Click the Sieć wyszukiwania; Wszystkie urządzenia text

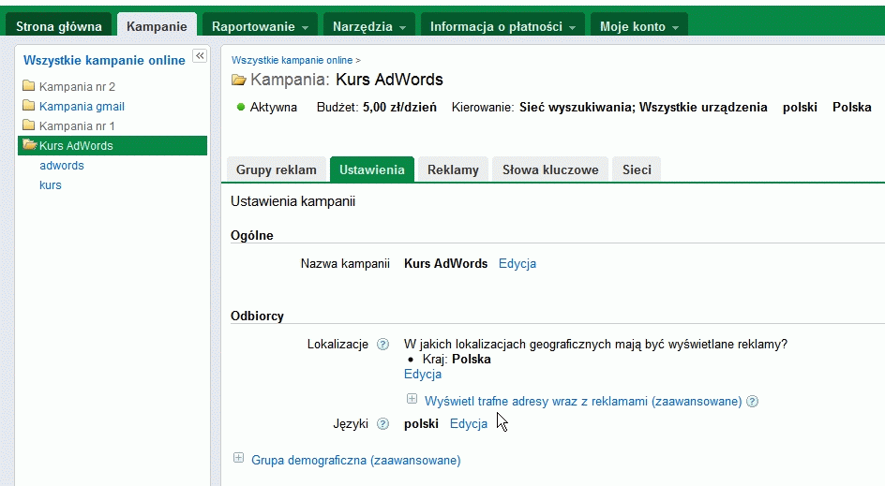[x=643, y=107]
